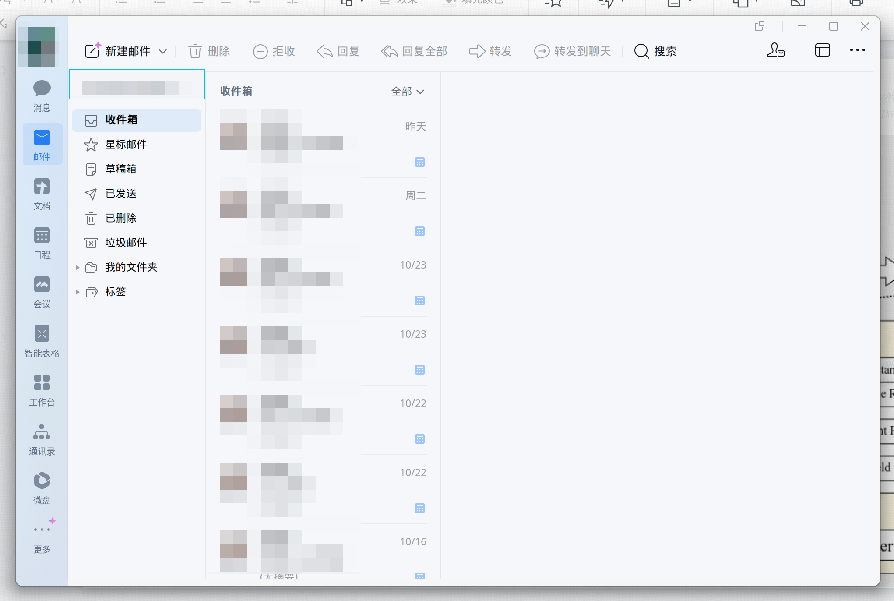This screenshot has width=894, height=601.
Task: Click the 拒收 reject toolbar button
Action: [274, 51]
